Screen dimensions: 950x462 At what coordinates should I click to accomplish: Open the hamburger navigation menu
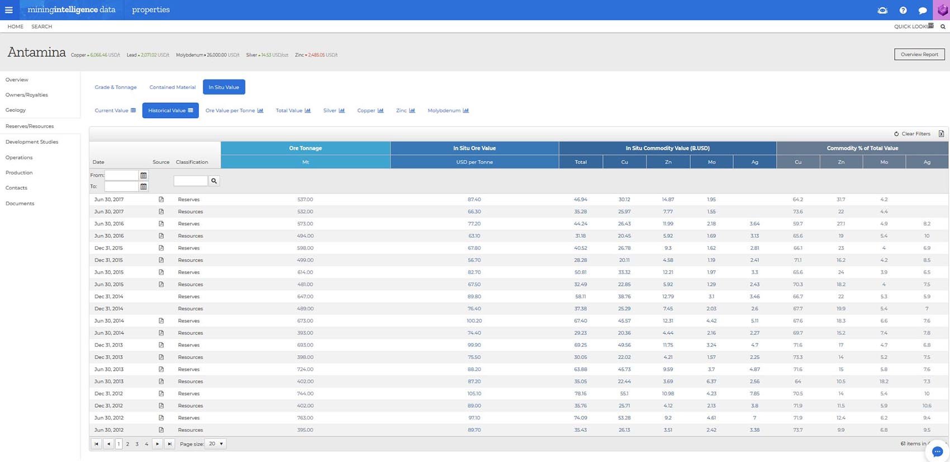(x=9, y=10)
